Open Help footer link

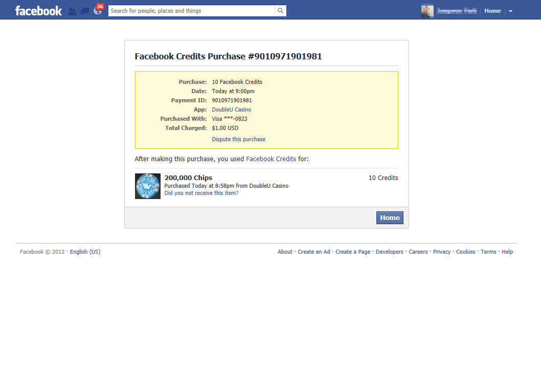507,252
